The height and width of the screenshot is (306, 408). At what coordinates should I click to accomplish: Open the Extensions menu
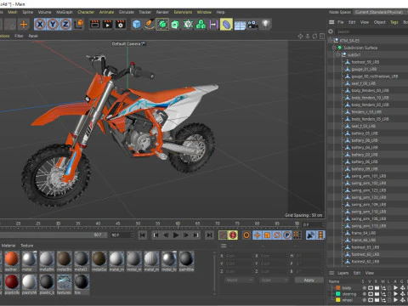tap(183, 12)
